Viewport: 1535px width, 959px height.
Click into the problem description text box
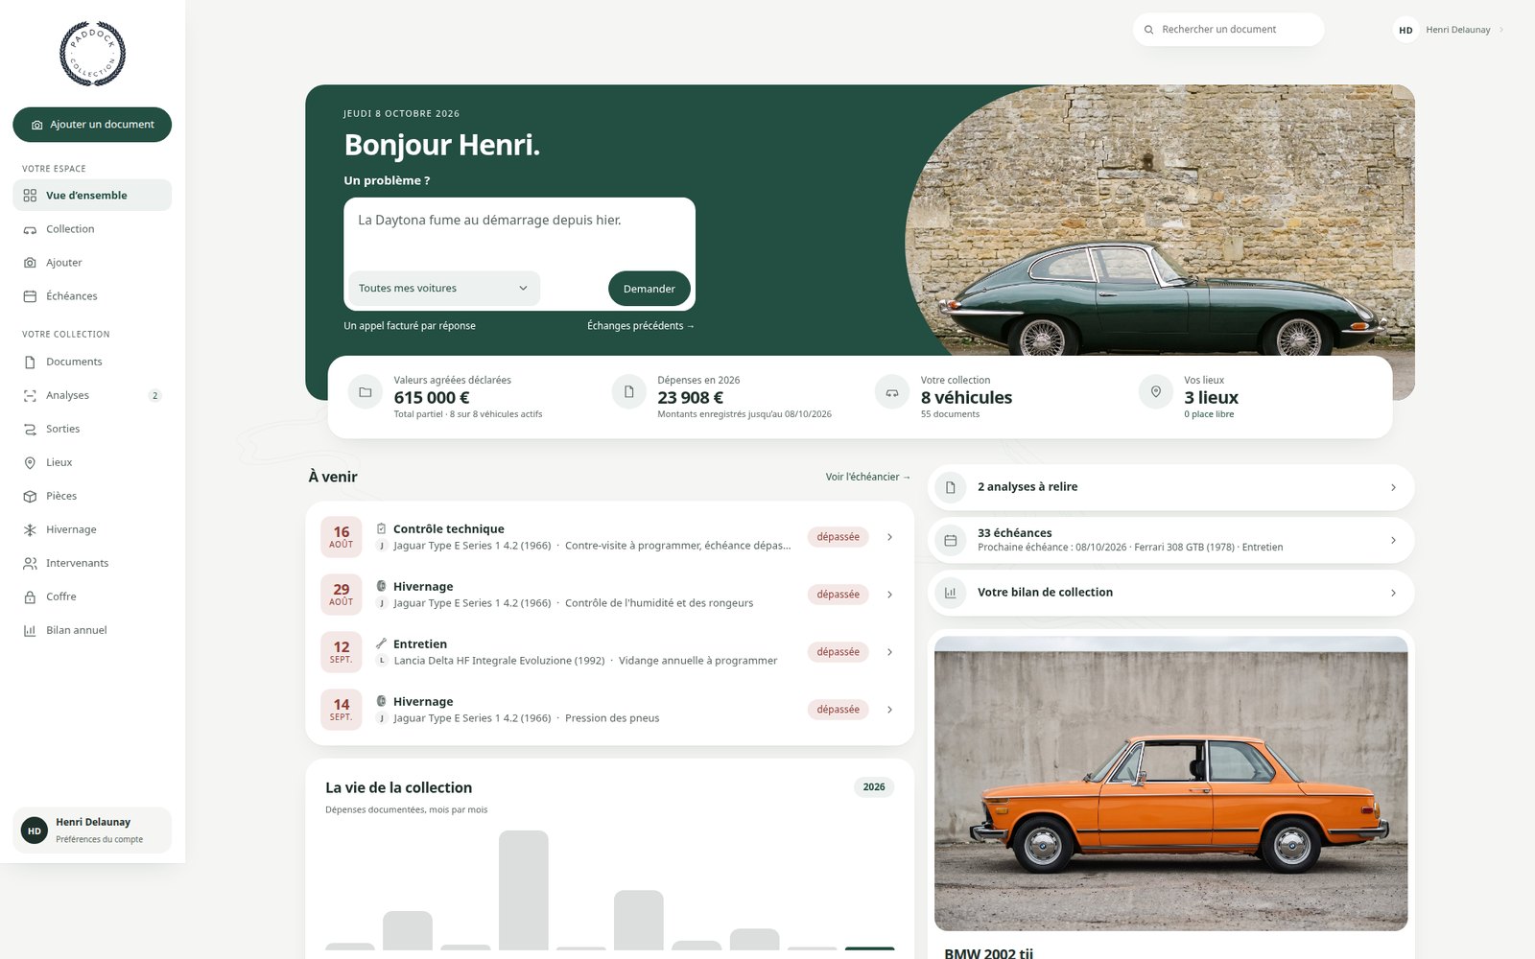519,233
